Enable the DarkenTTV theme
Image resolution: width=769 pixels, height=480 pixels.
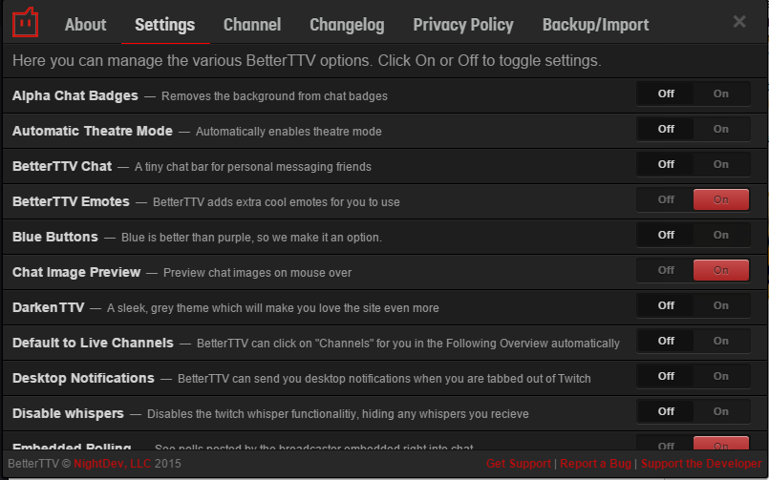[x=720, y=305]
